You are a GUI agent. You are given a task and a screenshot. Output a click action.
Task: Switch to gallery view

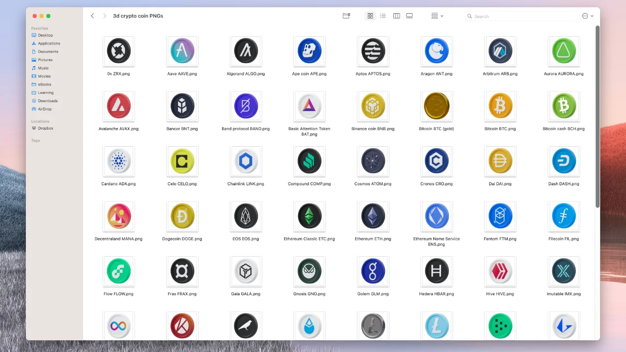point(409,16)
